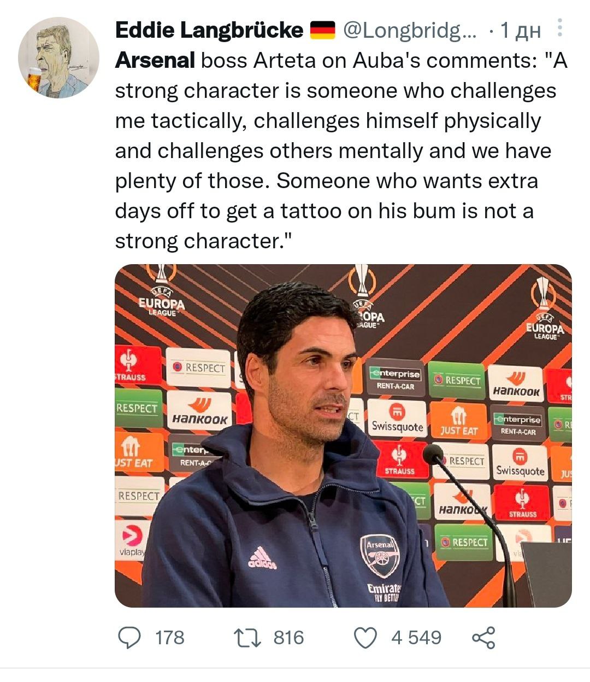Open the Eddie Langbrücke display name link
This screenshot has width=590, height=682.
click(x=209, y=30)
